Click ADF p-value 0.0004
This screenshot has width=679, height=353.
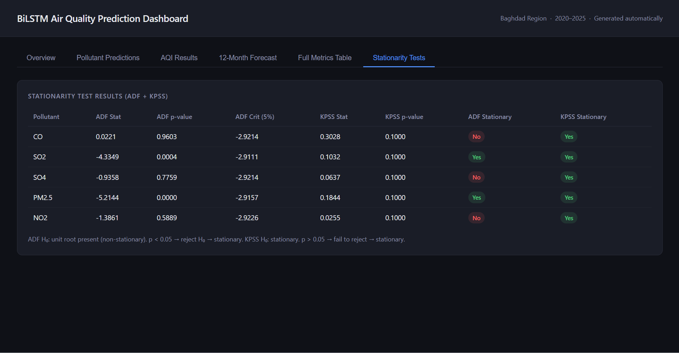pos(167,157)
